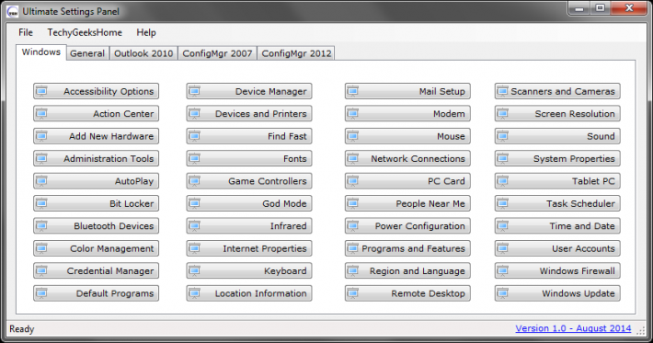The image size is (653, 343).
Task: Click the icon on Mail Setup button
Action: (353, 91)
